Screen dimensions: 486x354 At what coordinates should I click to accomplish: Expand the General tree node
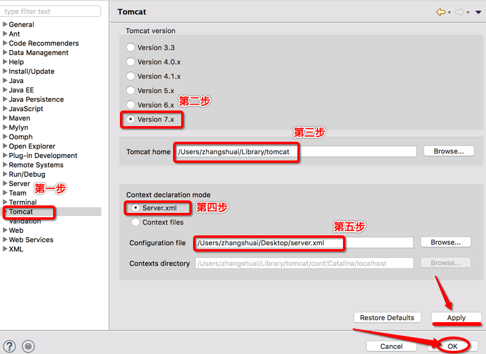5,24
